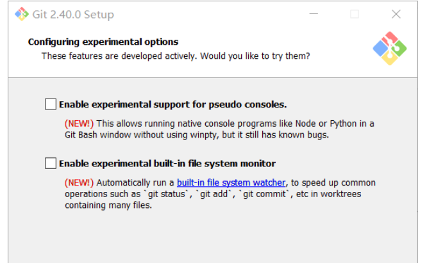The width and height of the screenshot is (427, 263).
Task: Click the 'Enable experimental built-in file system monitor' label
Action: click(x=167, y=164)
